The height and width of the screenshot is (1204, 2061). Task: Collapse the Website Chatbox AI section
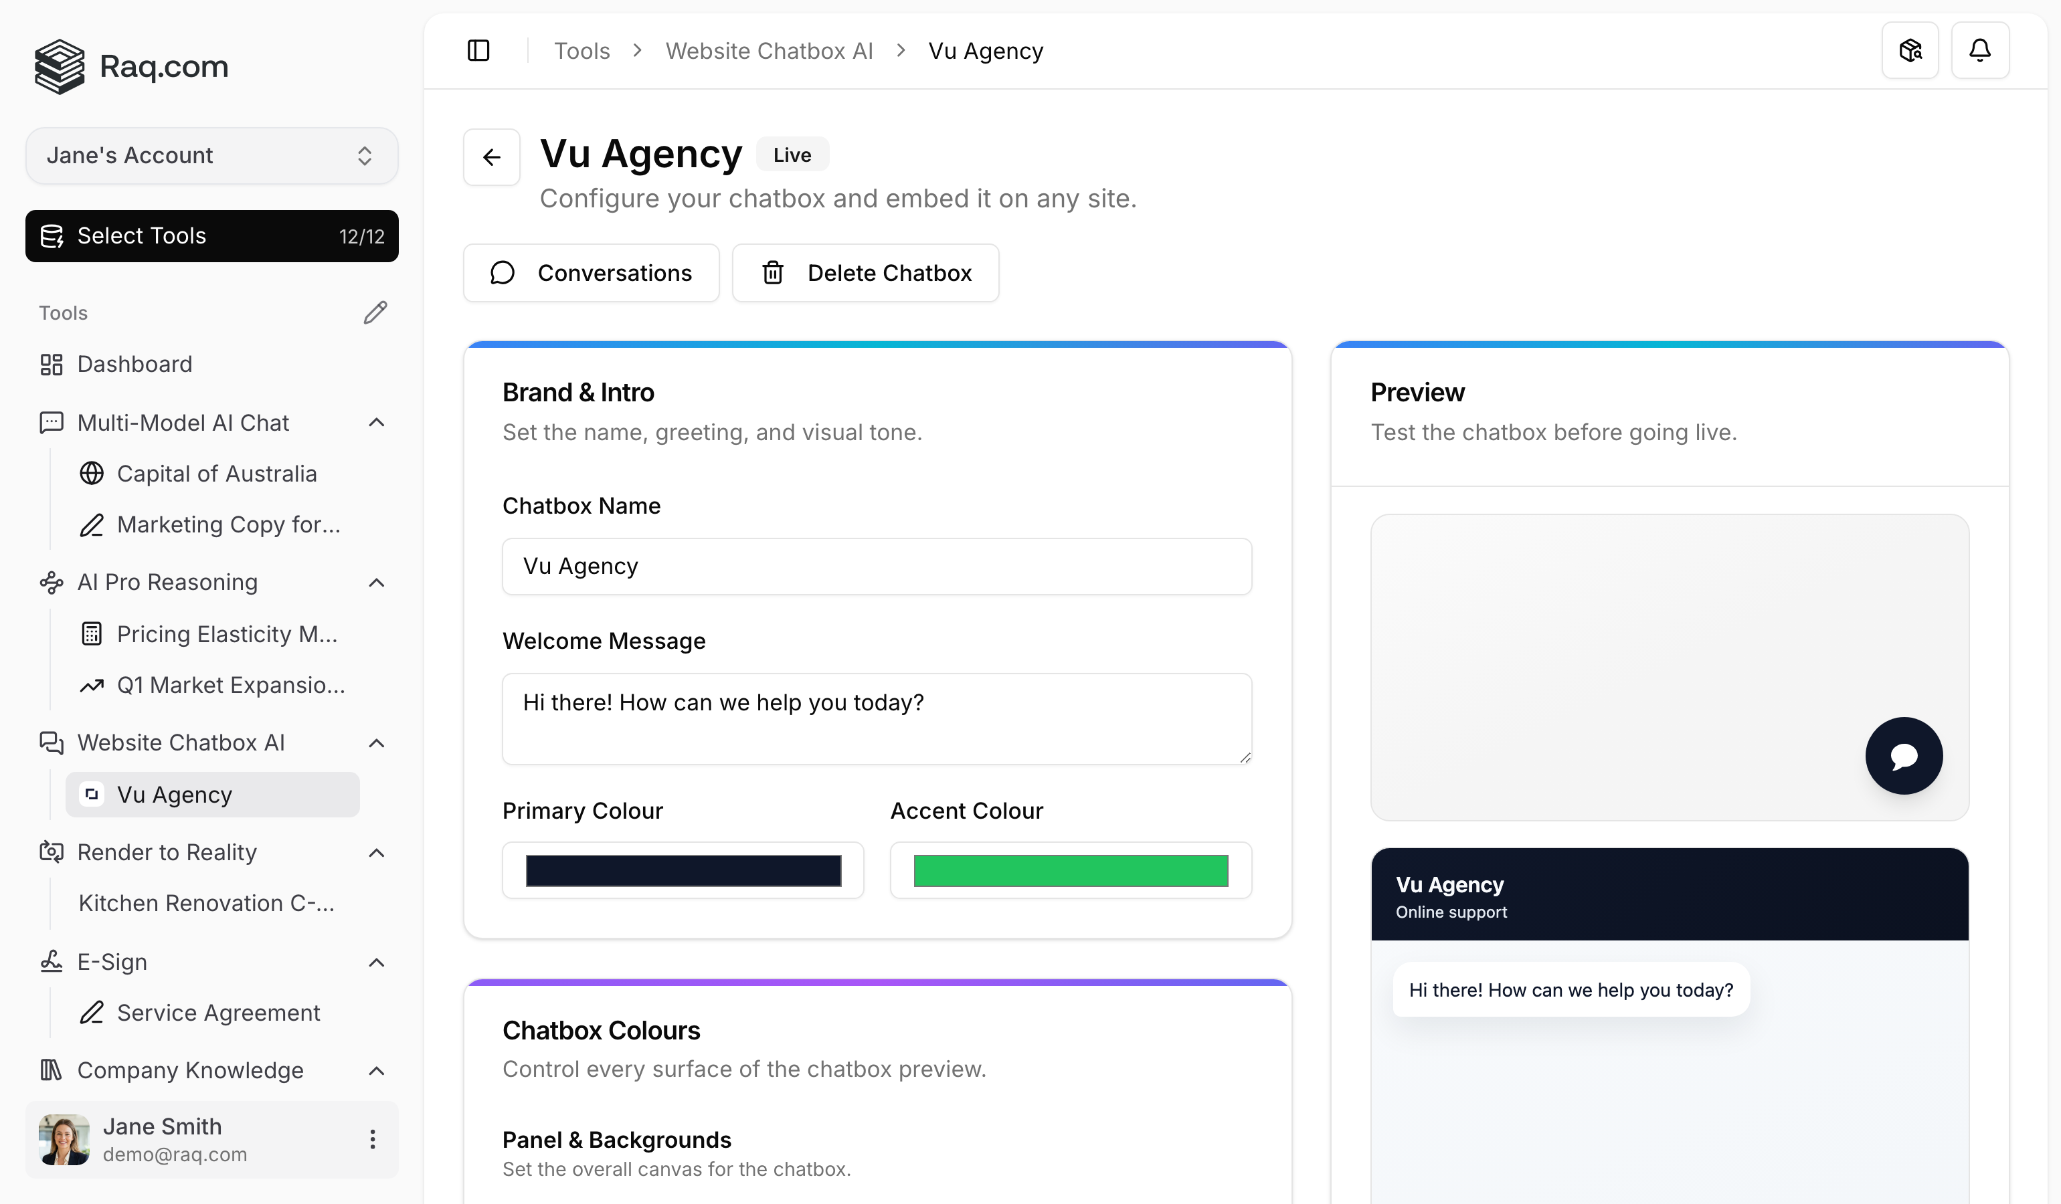click(376, 743)
